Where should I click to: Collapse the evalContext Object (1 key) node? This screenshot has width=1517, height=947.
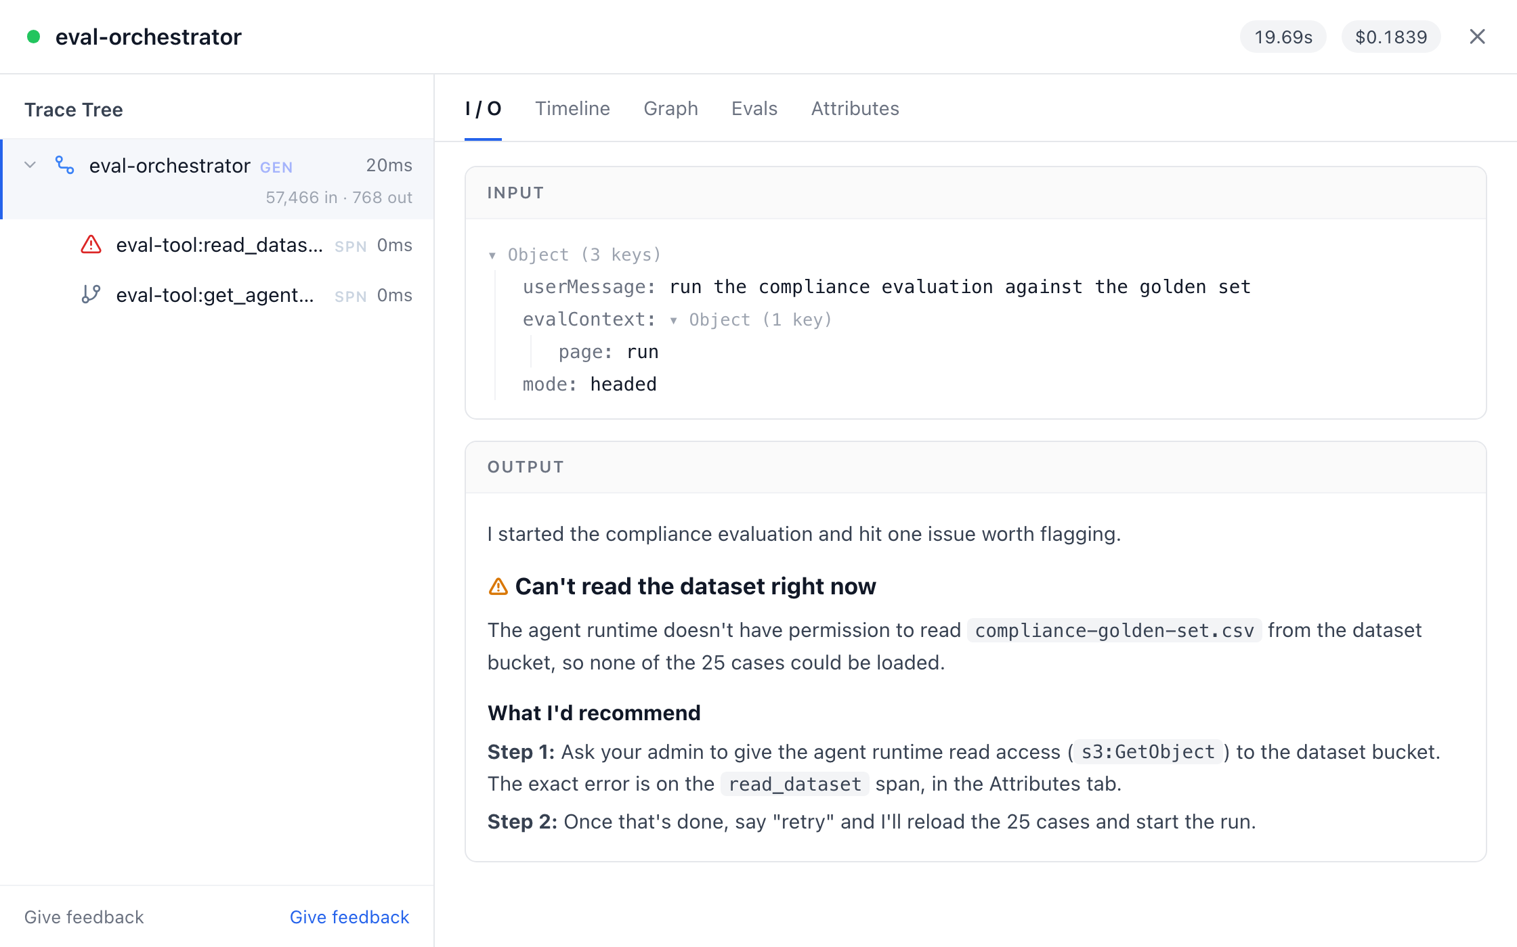pyautogui.click(x=673, y=320)
